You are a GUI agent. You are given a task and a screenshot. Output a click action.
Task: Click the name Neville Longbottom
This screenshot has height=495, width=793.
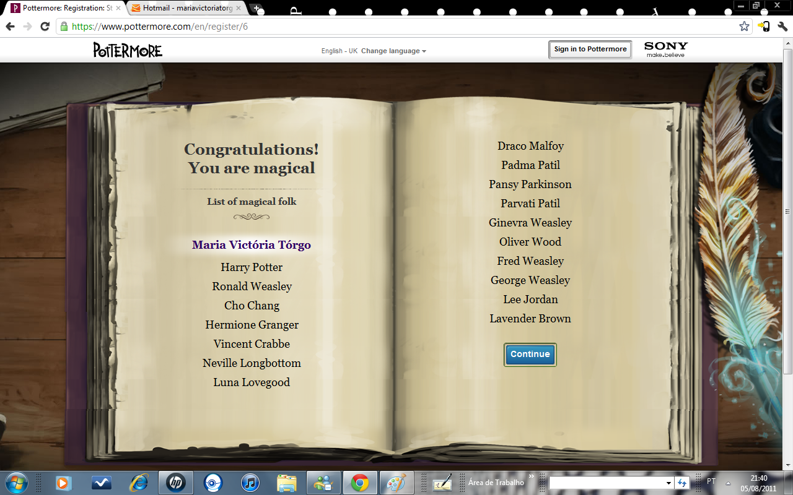(252, 363)
